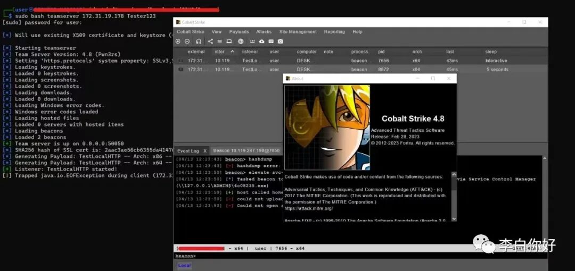Click the 'hashdump error' console line
Viewport: 575px width, 271px height.
[229, 166]
